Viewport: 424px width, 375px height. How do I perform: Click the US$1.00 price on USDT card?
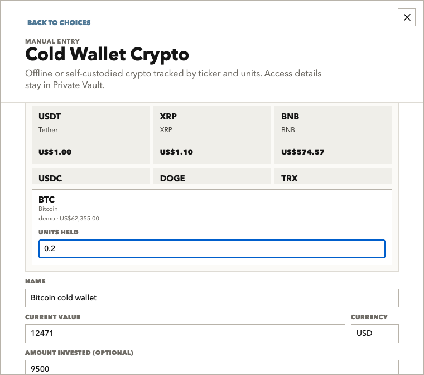(x=55, y=152)
